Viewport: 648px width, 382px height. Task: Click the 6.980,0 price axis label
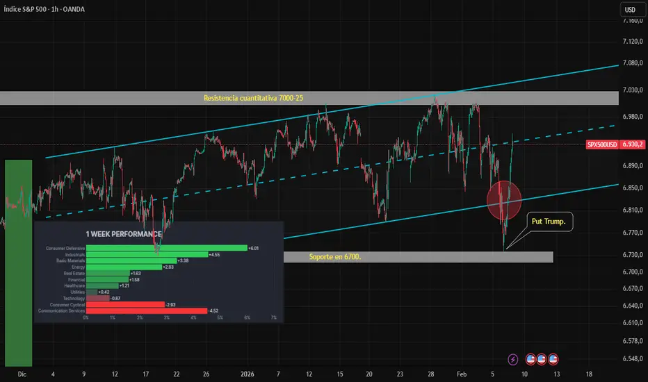click(633, 117)
